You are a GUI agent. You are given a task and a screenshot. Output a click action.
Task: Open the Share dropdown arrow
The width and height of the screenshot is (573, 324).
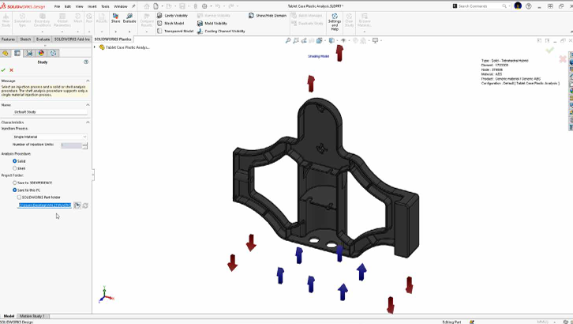(x=115, y=32)
